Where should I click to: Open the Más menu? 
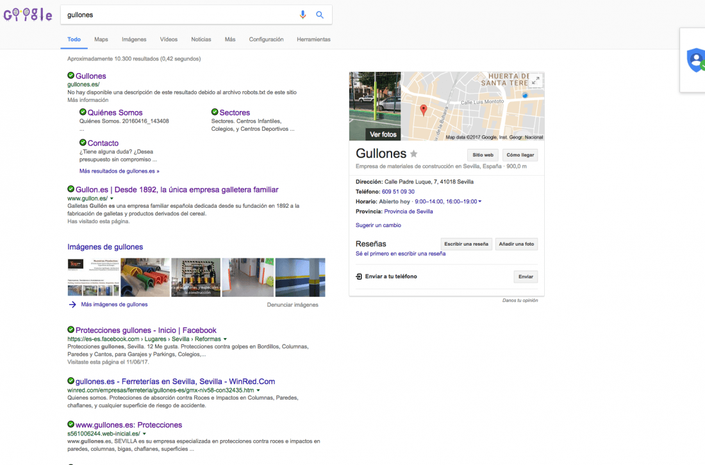(230, 40)
